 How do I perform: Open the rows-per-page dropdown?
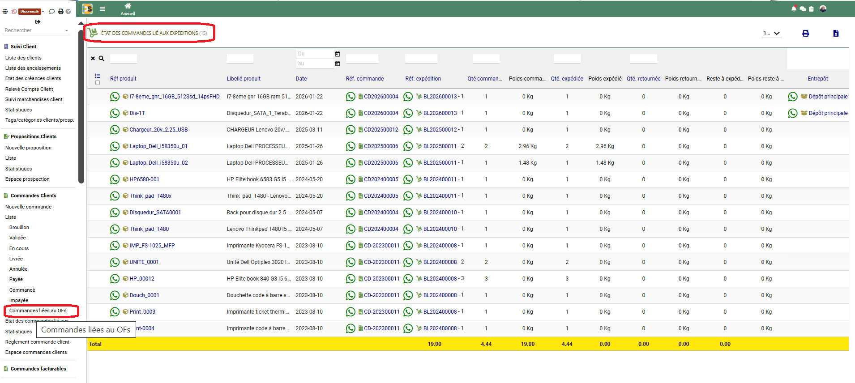pyautogui.click(x=772, y=34)
